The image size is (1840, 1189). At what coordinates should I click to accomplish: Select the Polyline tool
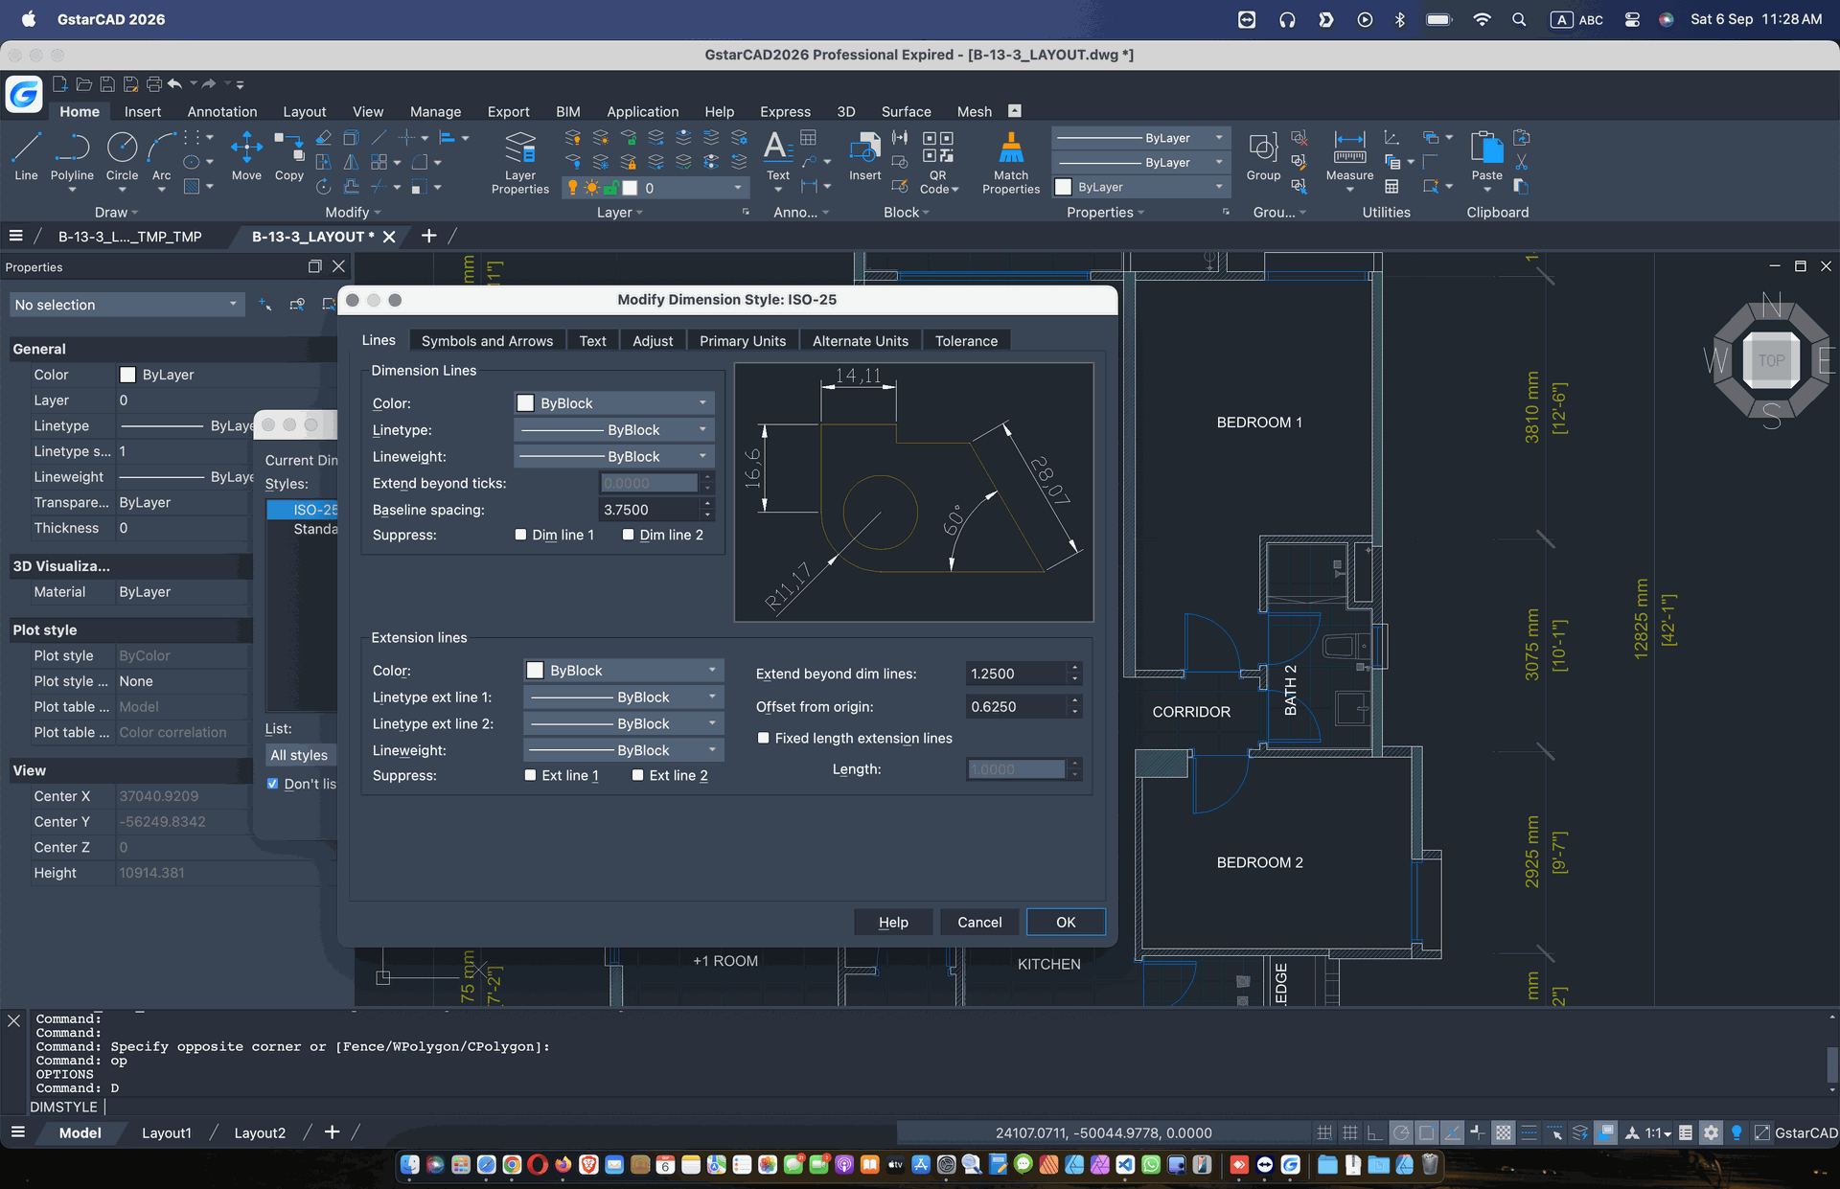tap(72, 153)
